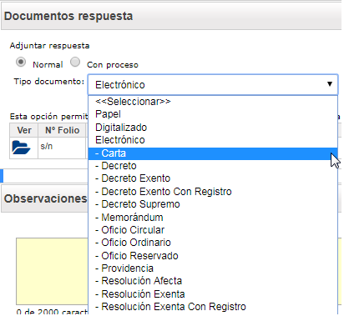Choose the <<Seleccionar>> option
This screenshot has width=344, height=316.
tap(213, 102)
